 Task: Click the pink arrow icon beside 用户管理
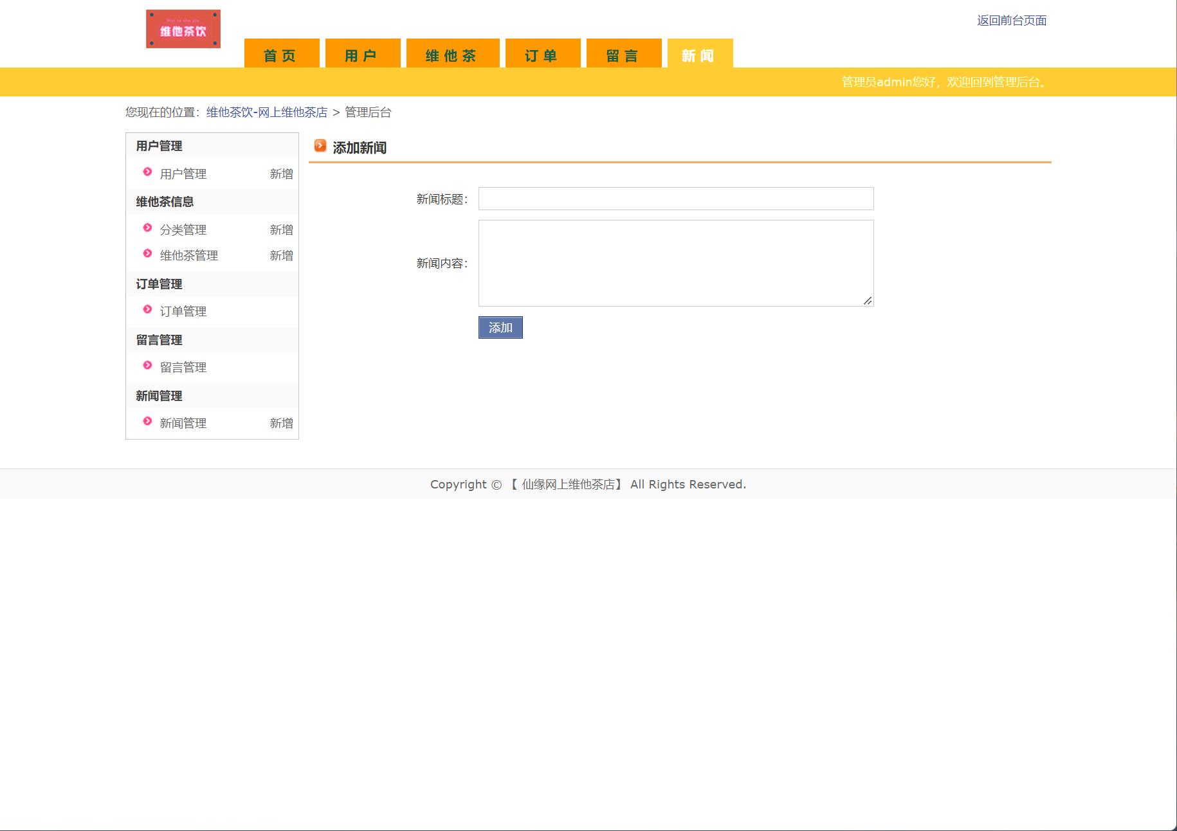(147, 173)
